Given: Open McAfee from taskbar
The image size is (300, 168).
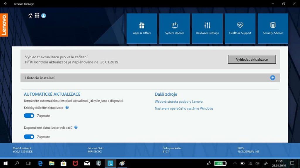Looking at the screenshot, I should point(75,163).
